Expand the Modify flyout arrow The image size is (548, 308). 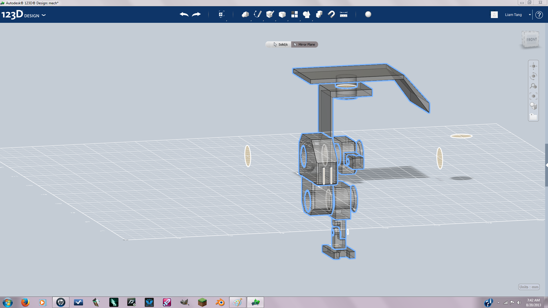pos(288,21)
